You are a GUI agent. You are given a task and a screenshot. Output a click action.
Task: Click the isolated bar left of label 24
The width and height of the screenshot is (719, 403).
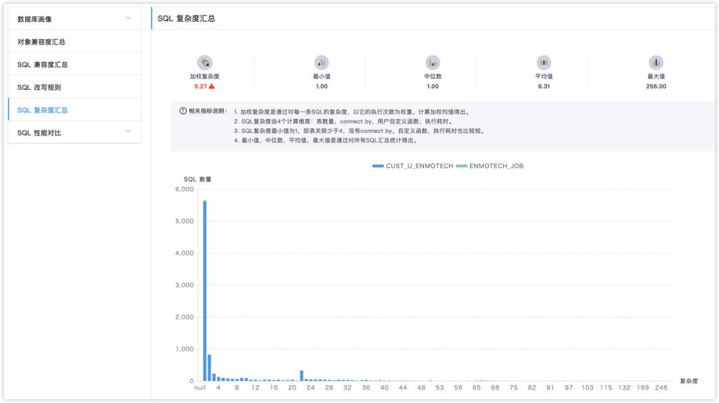pyautogui.click(x=302, y=376)
